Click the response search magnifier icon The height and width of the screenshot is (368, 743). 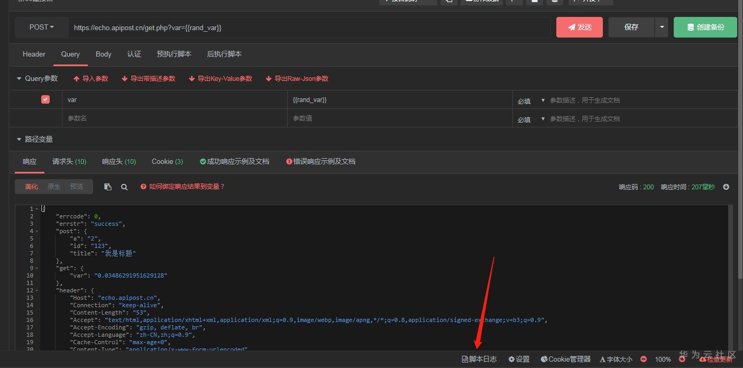124,187
